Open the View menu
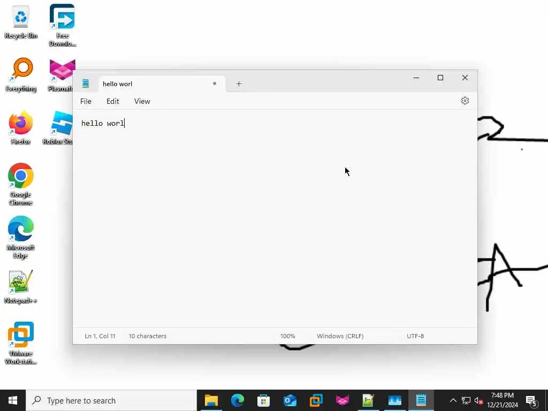This screenshot has width=548, height=411. (142, 101)
